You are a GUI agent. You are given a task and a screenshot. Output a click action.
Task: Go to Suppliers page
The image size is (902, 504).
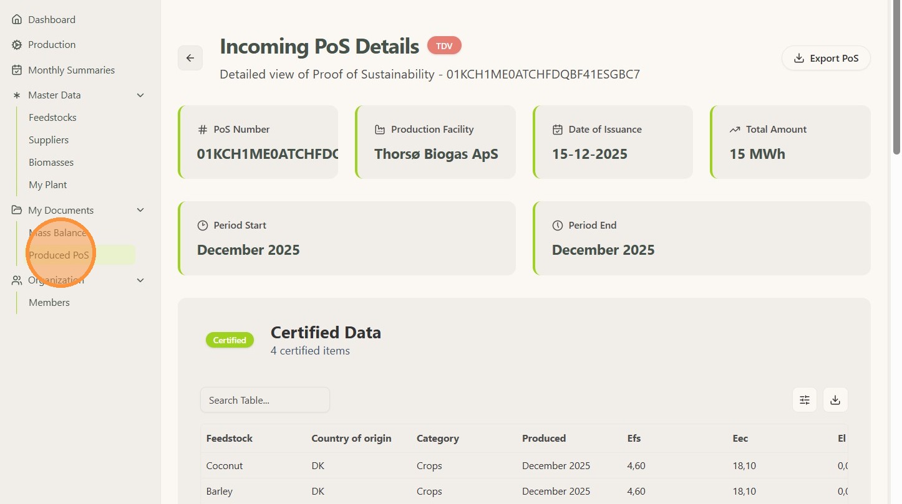tap(49, 140)
